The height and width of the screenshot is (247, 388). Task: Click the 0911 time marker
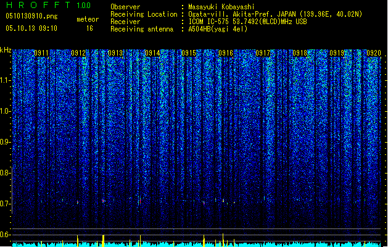41,53
